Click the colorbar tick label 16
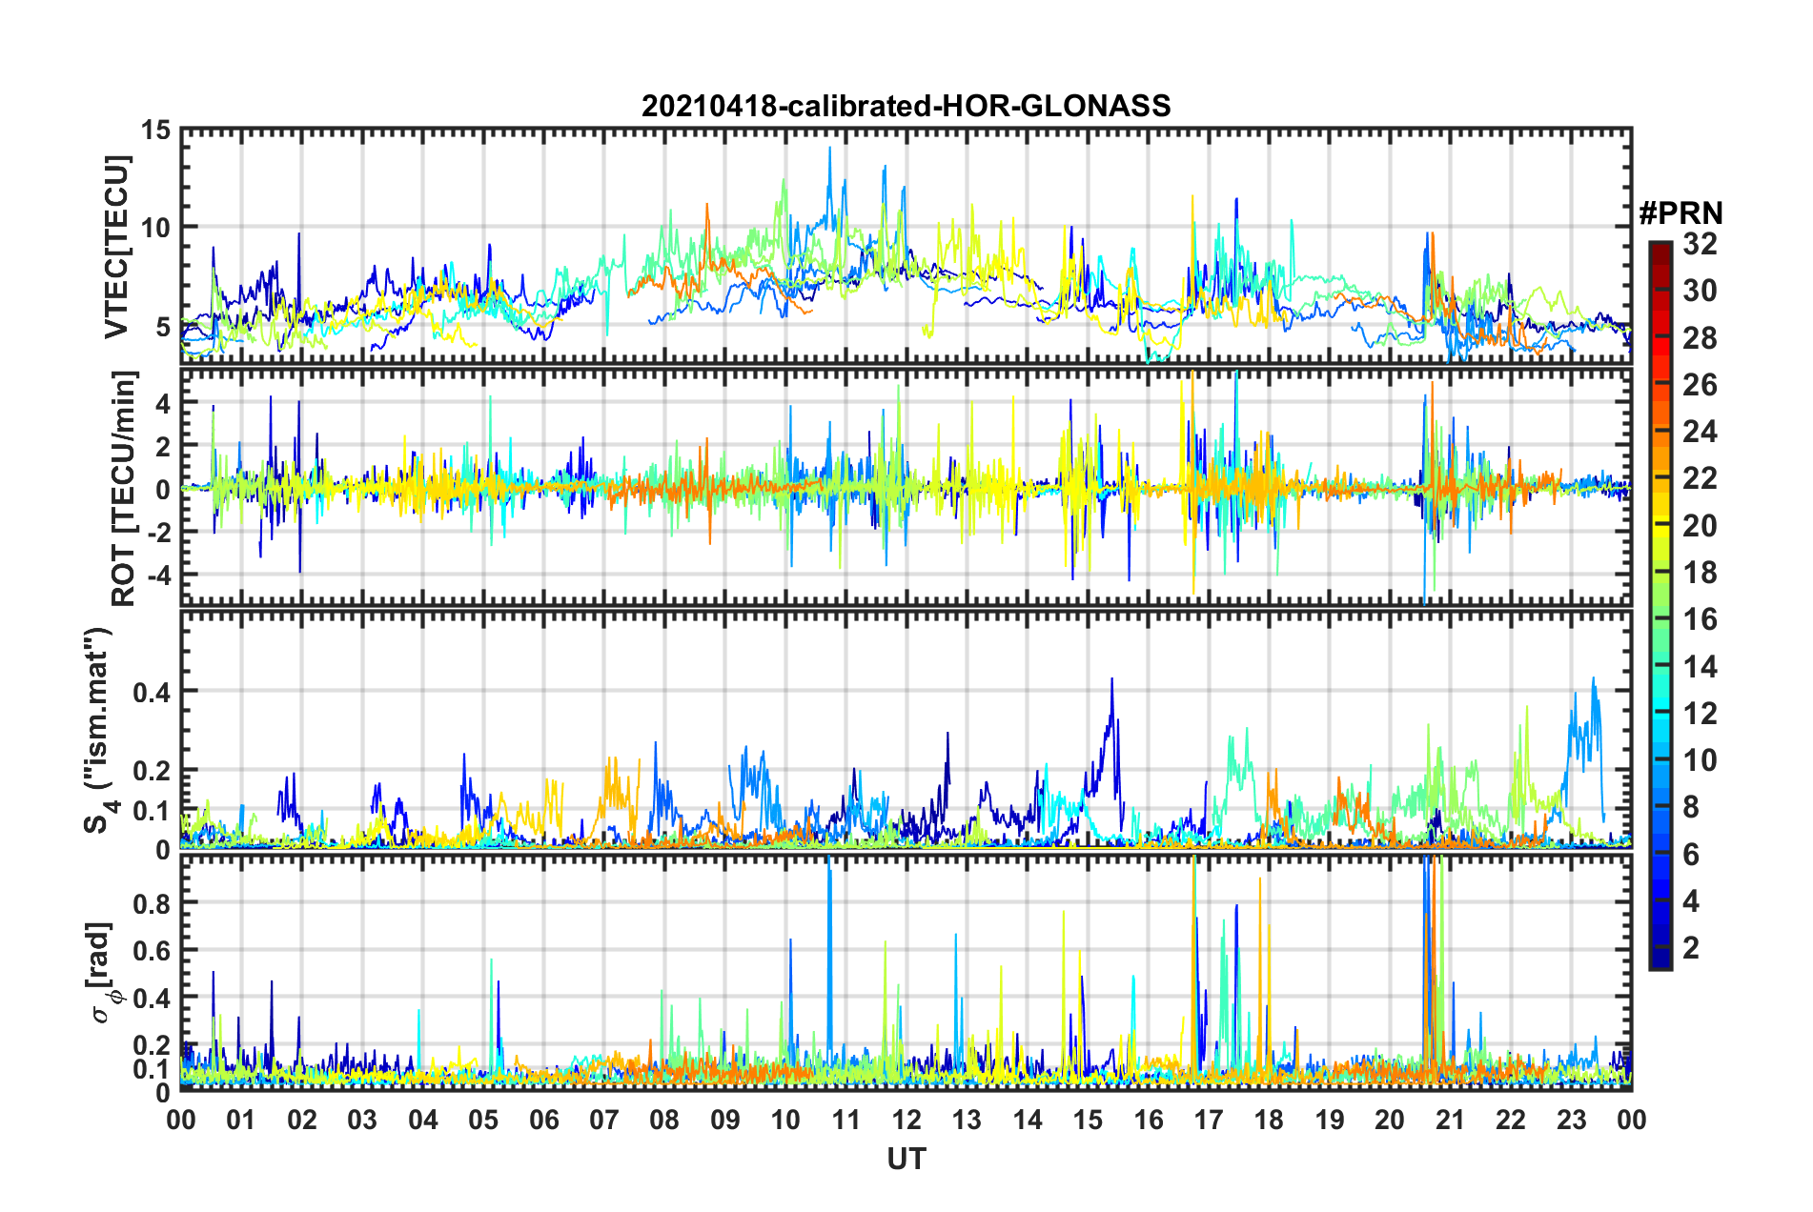This screenshot has width=1813, height=1212. pos(1700,620)
